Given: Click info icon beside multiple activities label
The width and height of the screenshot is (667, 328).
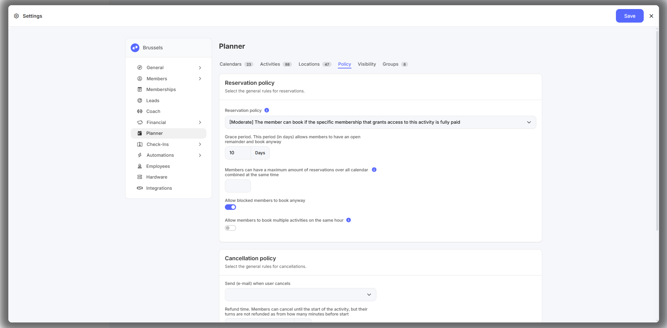Looking at the screenshot, I should [349, 220].
